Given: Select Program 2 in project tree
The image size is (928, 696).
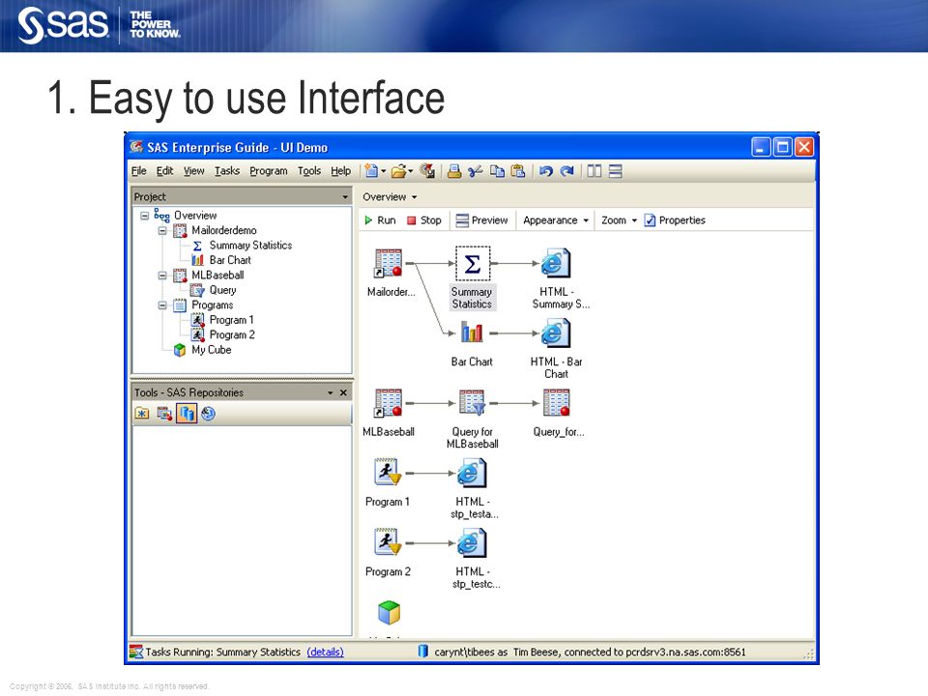Looking at the screenshot, I should coord(232,335).
